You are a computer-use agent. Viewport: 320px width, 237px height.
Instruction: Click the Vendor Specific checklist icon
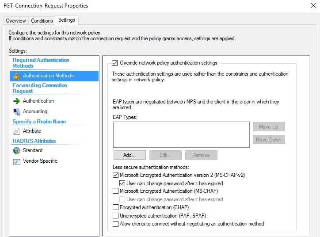pyautogui.click(x=16, y=162)
